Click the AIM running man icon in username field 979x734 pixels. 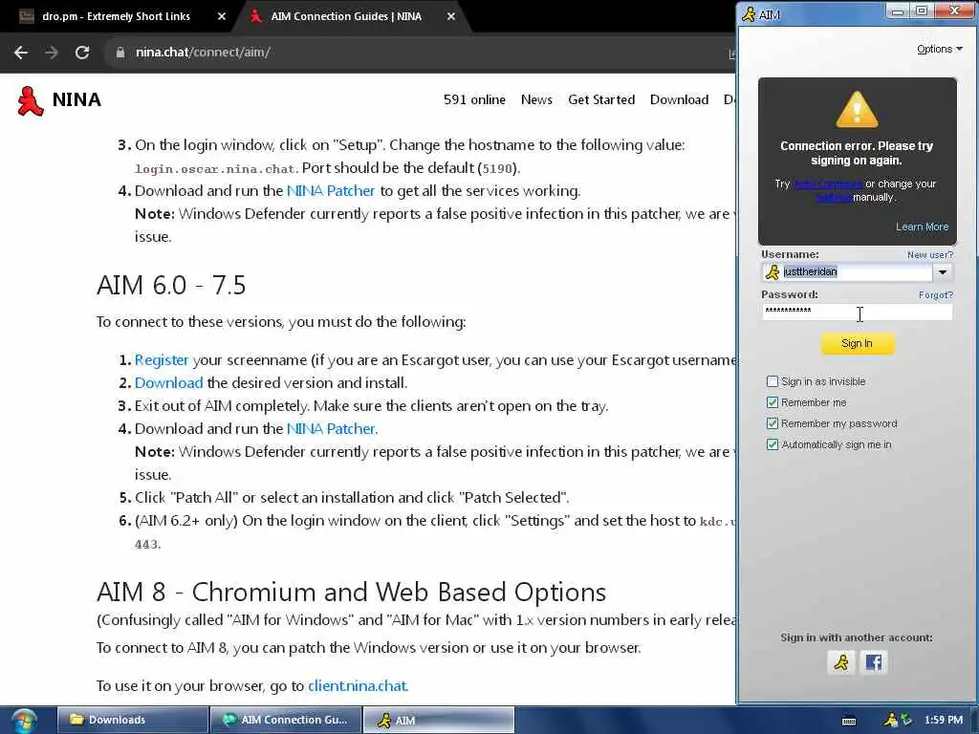(x=772, y=272)
